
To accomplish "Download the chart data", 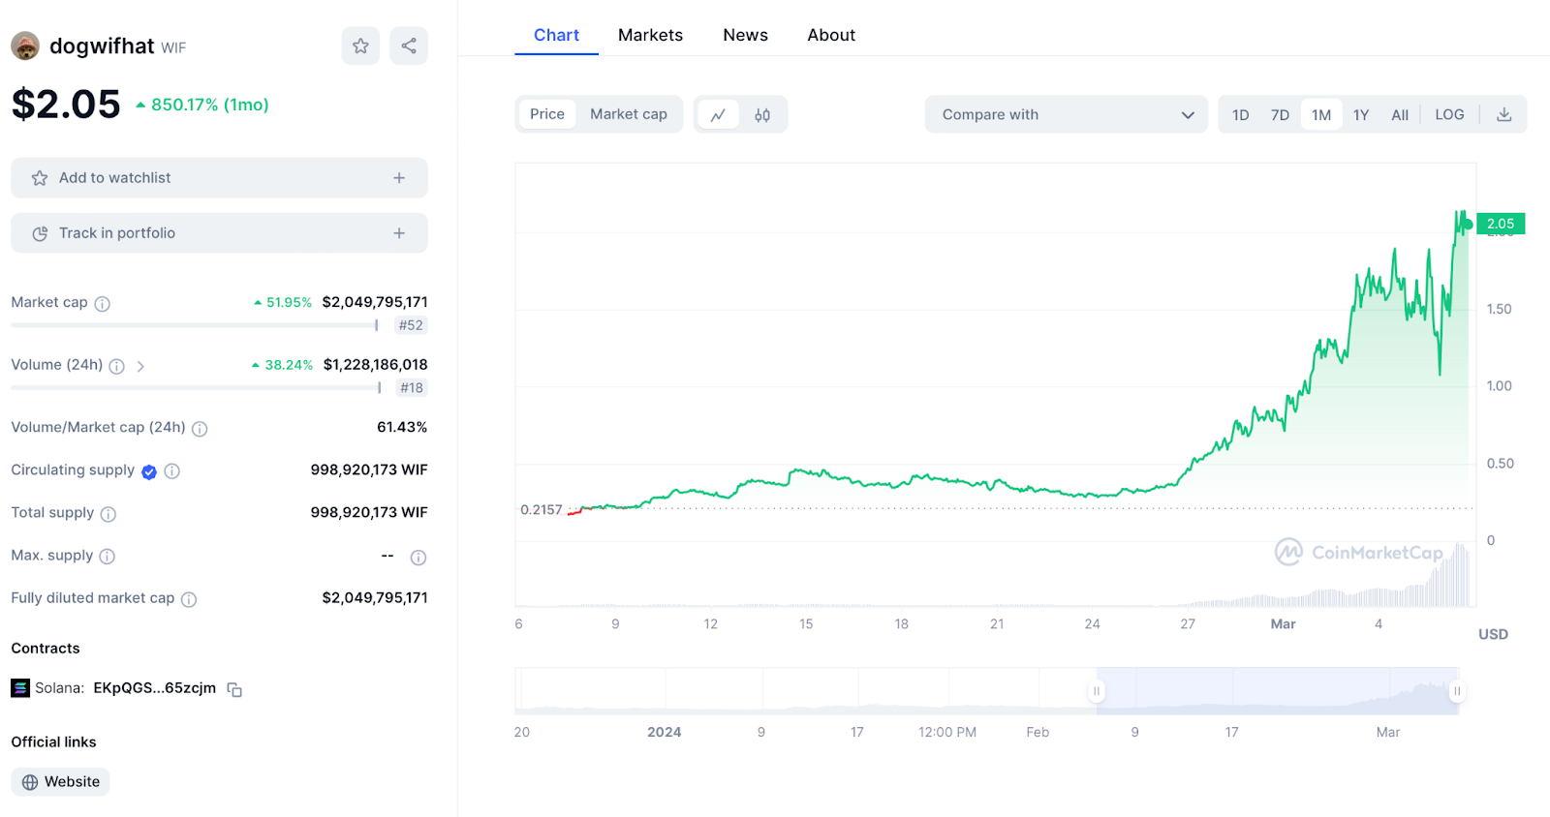I will [x=1504, y=114].
